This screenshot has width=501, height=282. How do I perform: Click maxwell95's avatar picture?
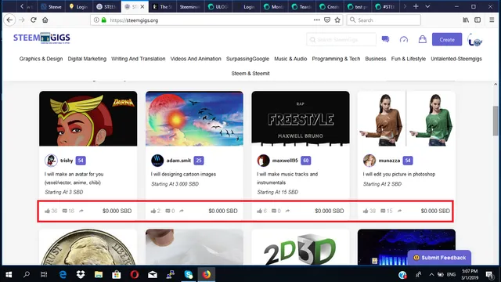point(263,161)
